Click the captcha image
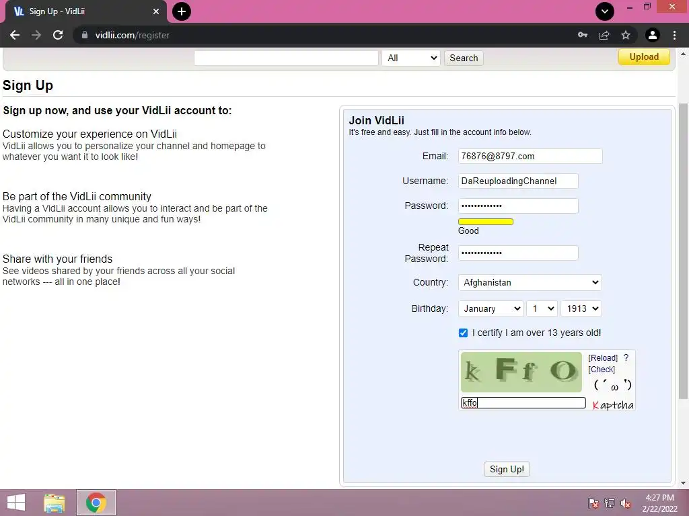 pyautogui.click(x=521, y=372)
